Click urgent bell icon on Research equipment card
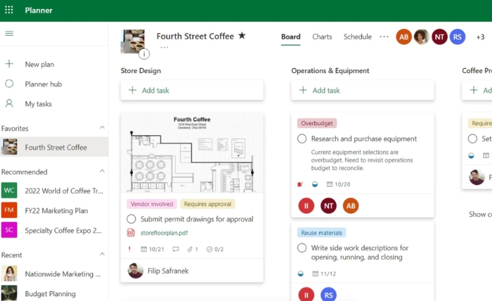 [300, 184]
